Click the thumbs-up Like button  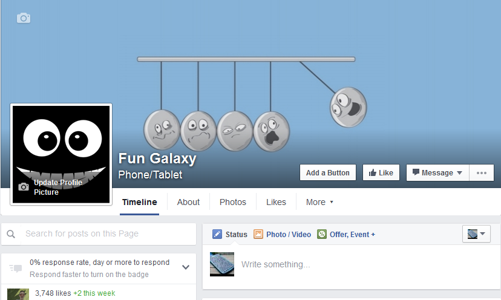tap(381, 173)
